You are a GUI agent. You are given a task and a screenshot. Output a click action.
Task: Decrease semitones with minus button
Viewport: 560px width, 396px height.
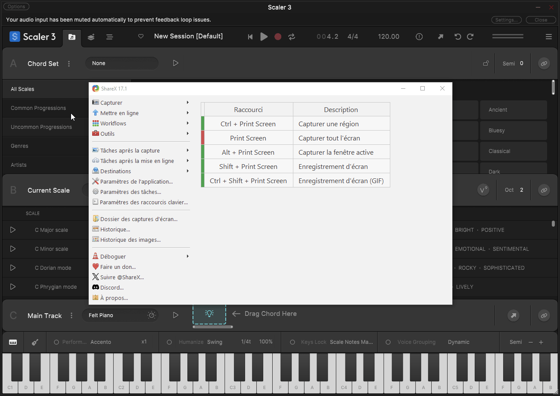[531, 342]
